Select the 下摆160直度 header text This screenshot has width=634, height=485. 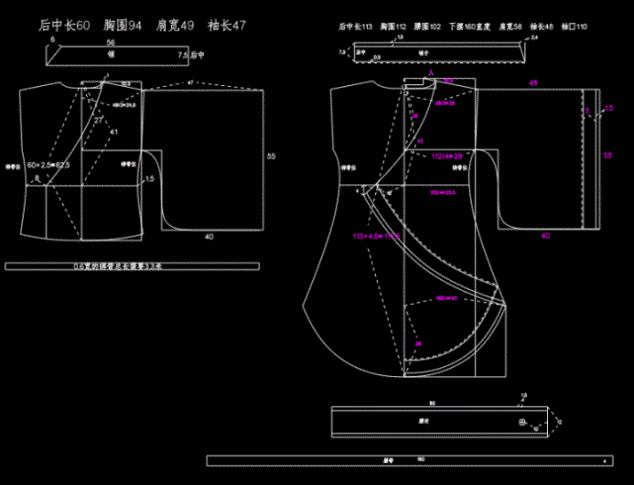(x=470, y=27)
